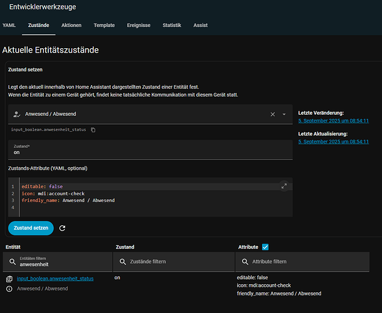Click the refresh icon beside Zustand setzen
Screen dimensions: 382x313
(x=62, y=228)
